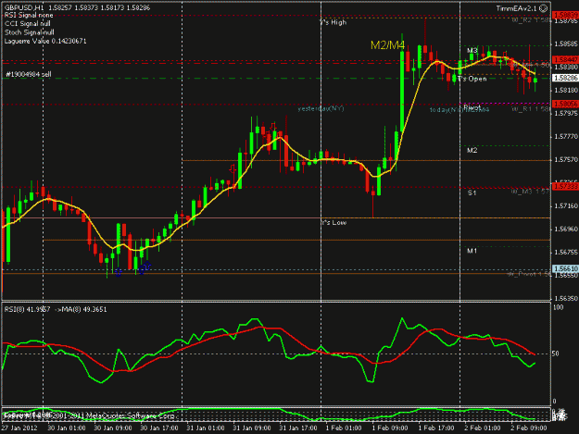Select the 'RSI Signal none' line
This screenshot has height=434, width=579.
coord(29,15)
